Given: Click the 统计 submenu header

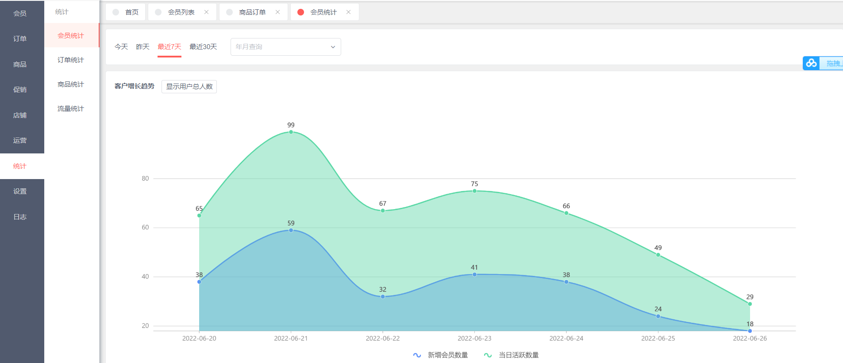Looking at the screenshot, I should tap(62, 12).
